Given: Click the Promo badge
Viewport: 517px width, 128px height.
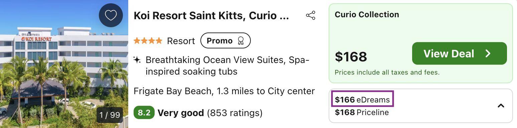Looking at the screenshot, I should point(225,41).
